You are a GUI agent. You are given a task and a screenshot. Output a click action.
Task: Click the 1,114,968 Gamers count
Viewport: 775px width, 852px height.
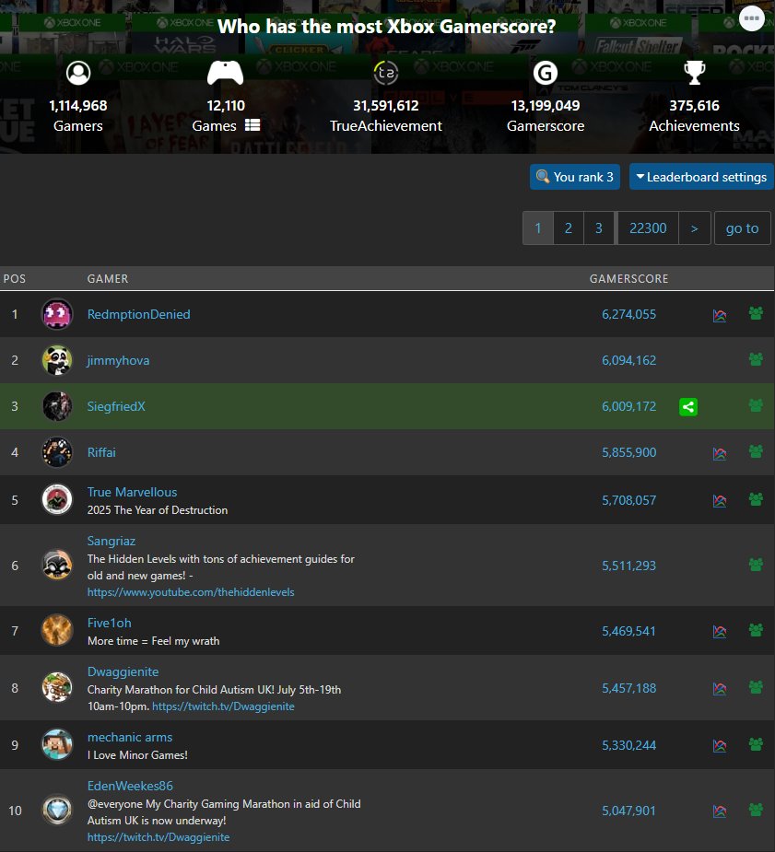tap(78, 105)
